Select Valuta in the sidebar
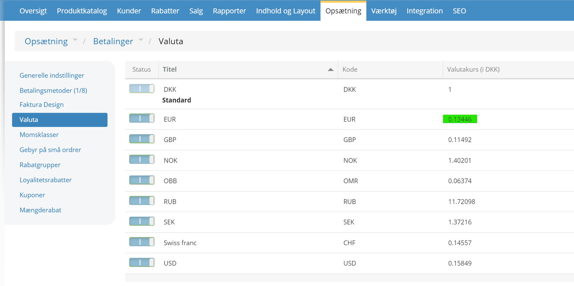Viewport: 574px width, 286px height. point(60,119)
